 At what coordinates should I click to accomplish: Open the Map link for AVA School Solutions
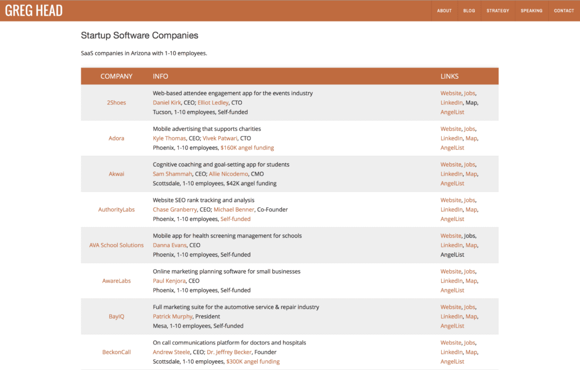(x=471, y=245)
